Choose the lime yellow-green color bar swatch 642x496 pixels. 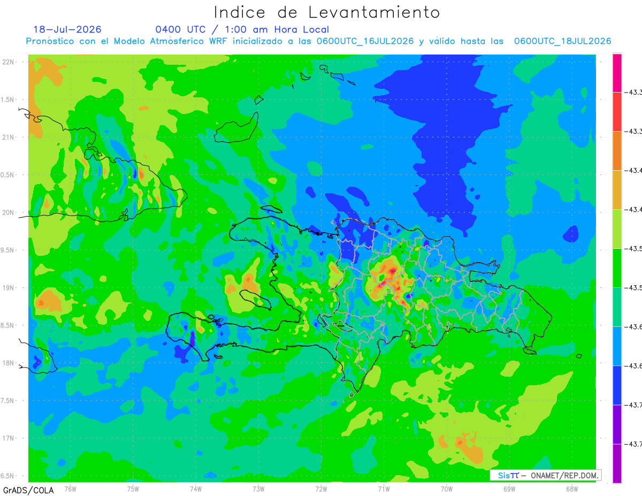617,229
